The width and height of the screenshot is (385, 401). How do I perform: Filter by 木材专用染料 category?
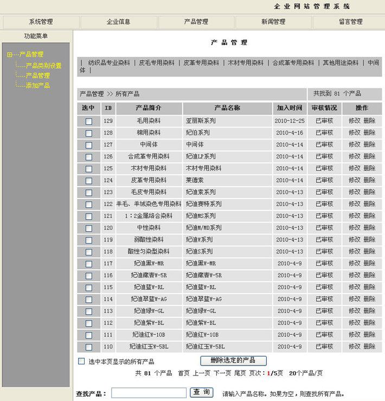pos(246,63)
